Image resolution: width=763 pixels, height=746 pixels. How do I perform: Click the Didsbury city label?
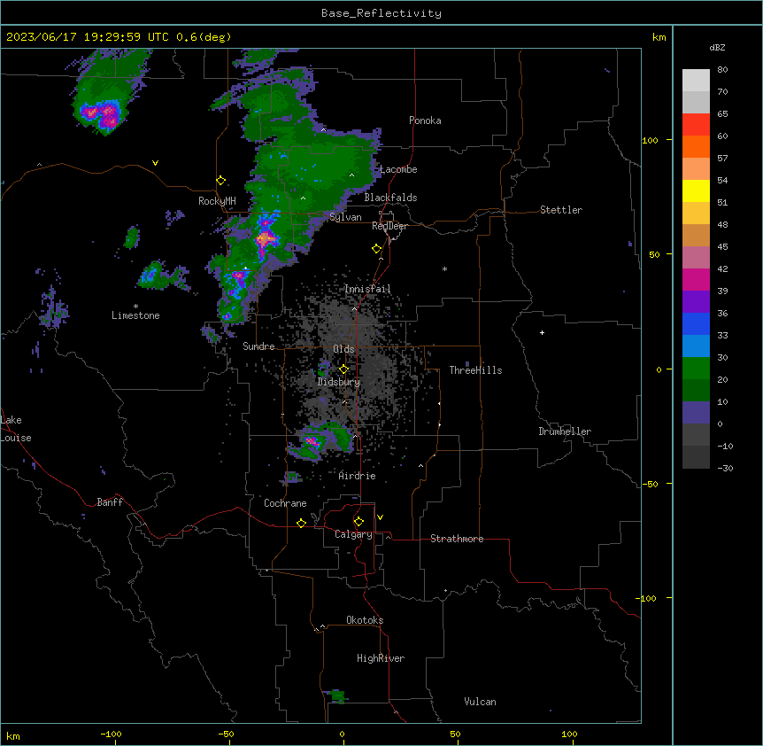(x=339, y=382)
